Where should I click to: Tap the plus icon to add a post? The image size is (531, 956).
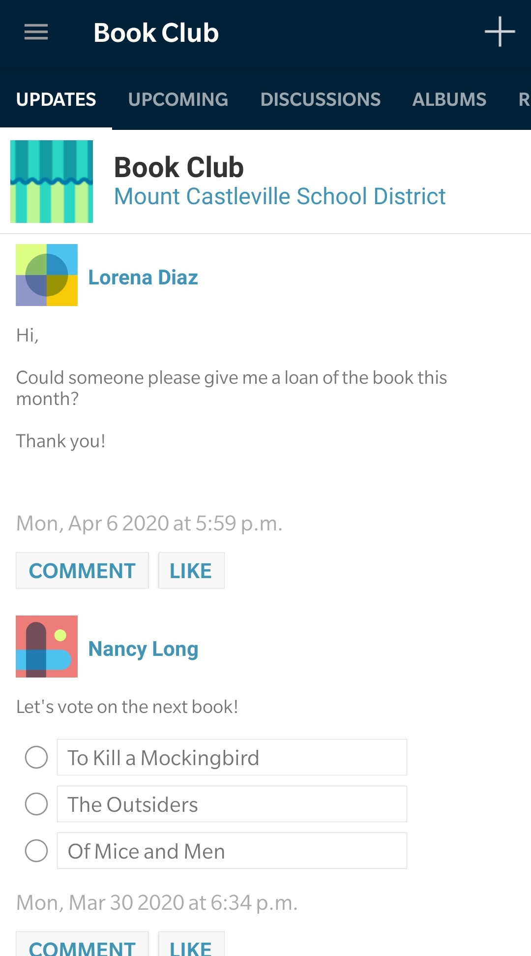500,32
